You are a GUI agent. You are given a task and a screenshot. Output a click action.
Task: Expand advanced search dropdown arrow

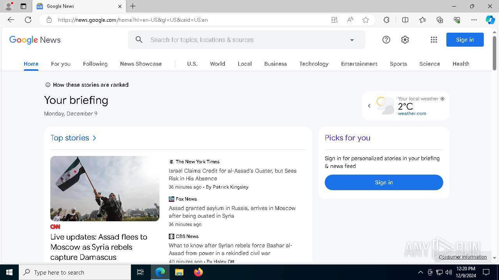pos(352,40)
